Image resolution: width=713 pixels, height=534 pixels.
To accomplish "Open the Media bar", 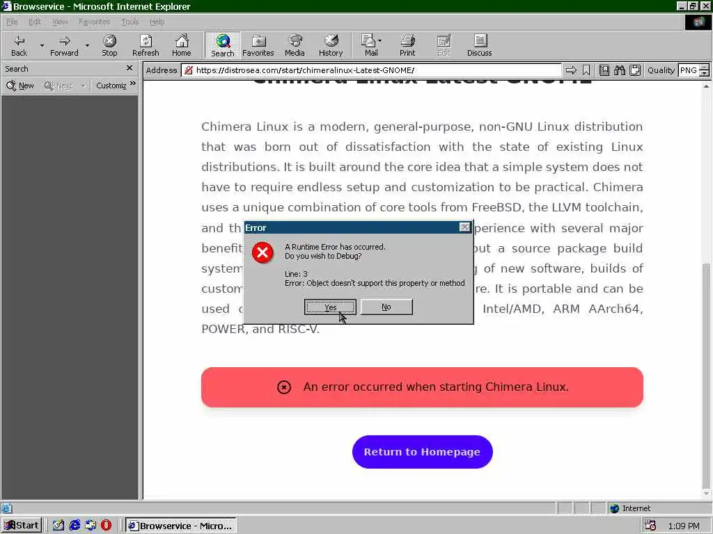I will 295,45.
